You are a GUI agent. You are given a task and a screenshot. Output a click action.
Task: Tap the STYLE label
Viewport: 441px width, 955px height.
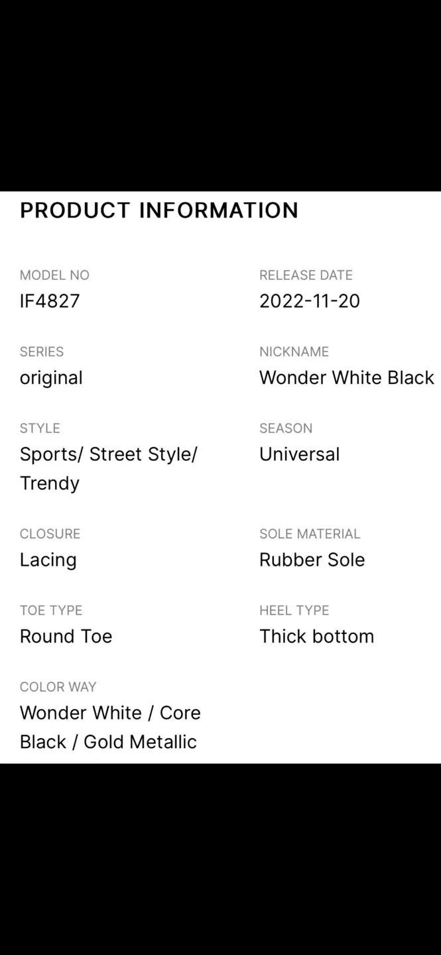(x=40, y=428)
